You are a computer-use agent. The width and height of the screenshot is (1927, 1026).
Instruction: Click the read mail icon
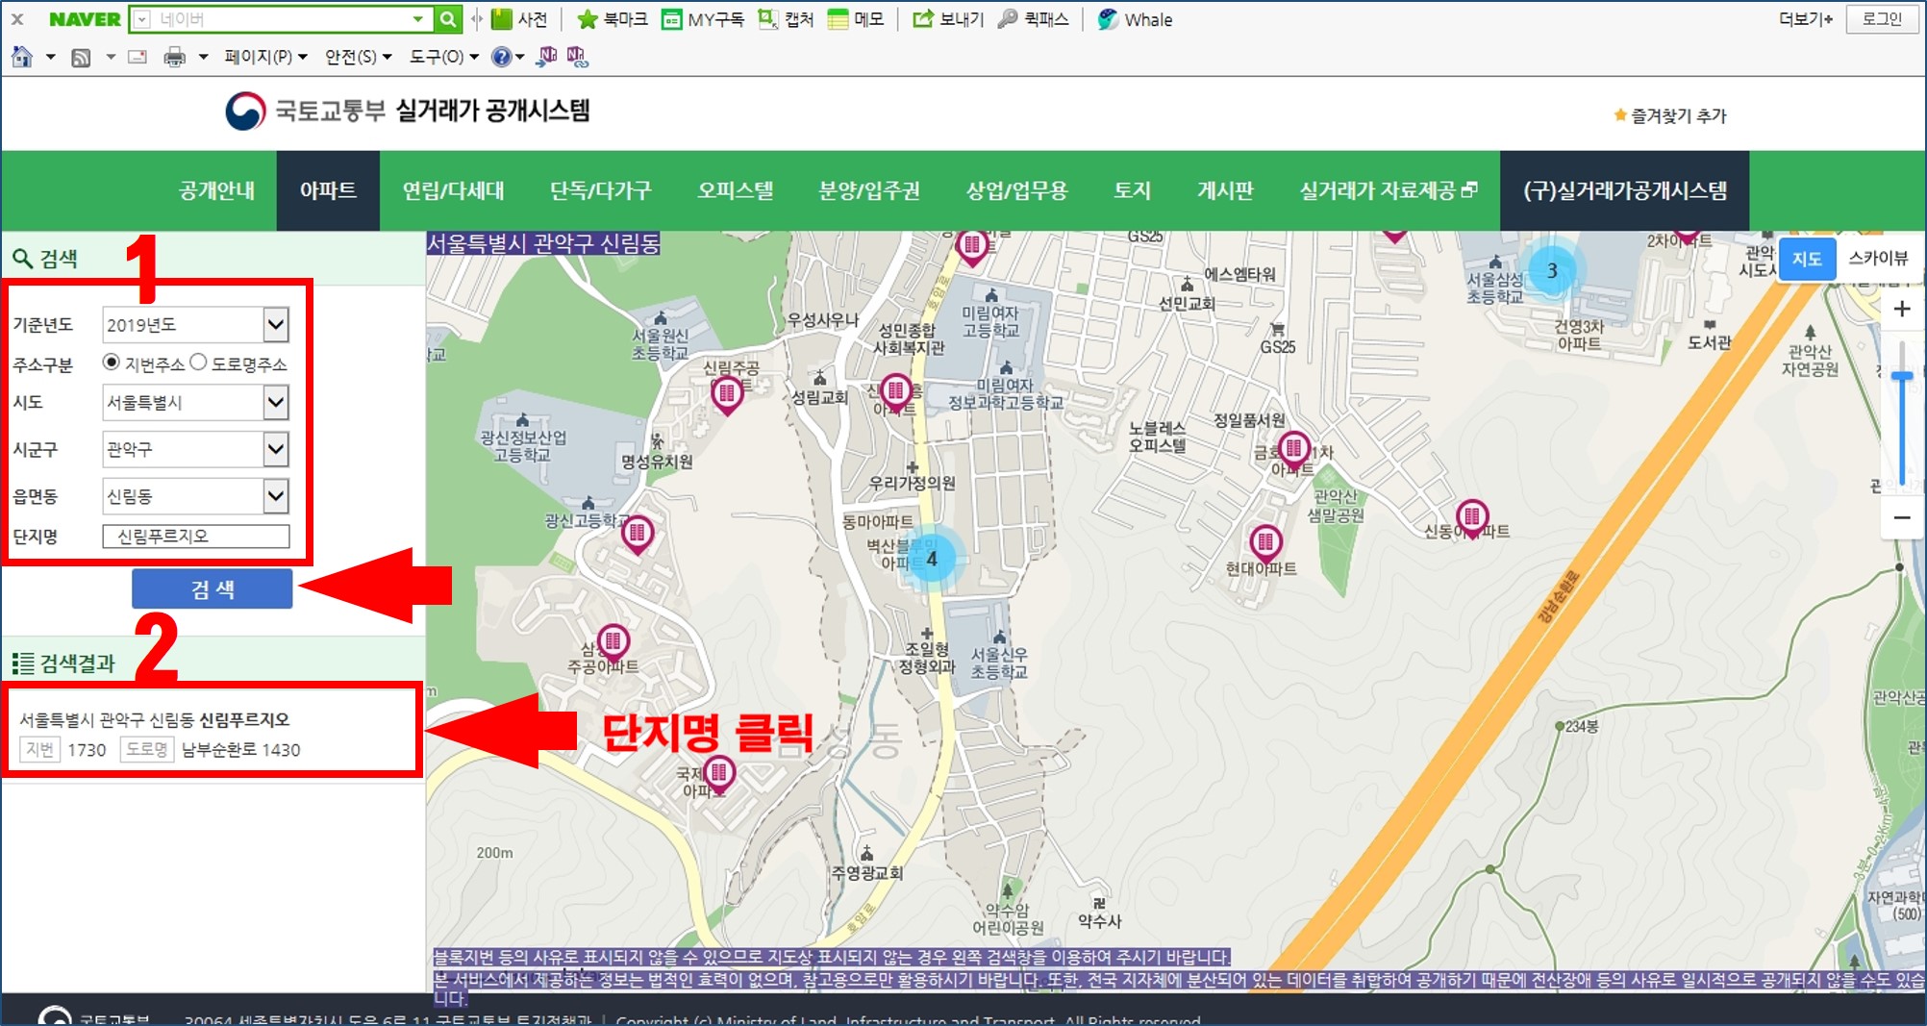coord(138,57)
